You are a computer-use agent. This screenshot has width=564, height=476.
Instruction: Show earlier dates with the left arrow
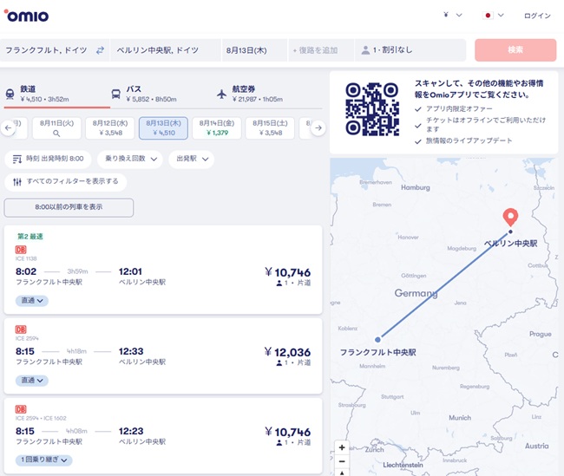(9, 128)
